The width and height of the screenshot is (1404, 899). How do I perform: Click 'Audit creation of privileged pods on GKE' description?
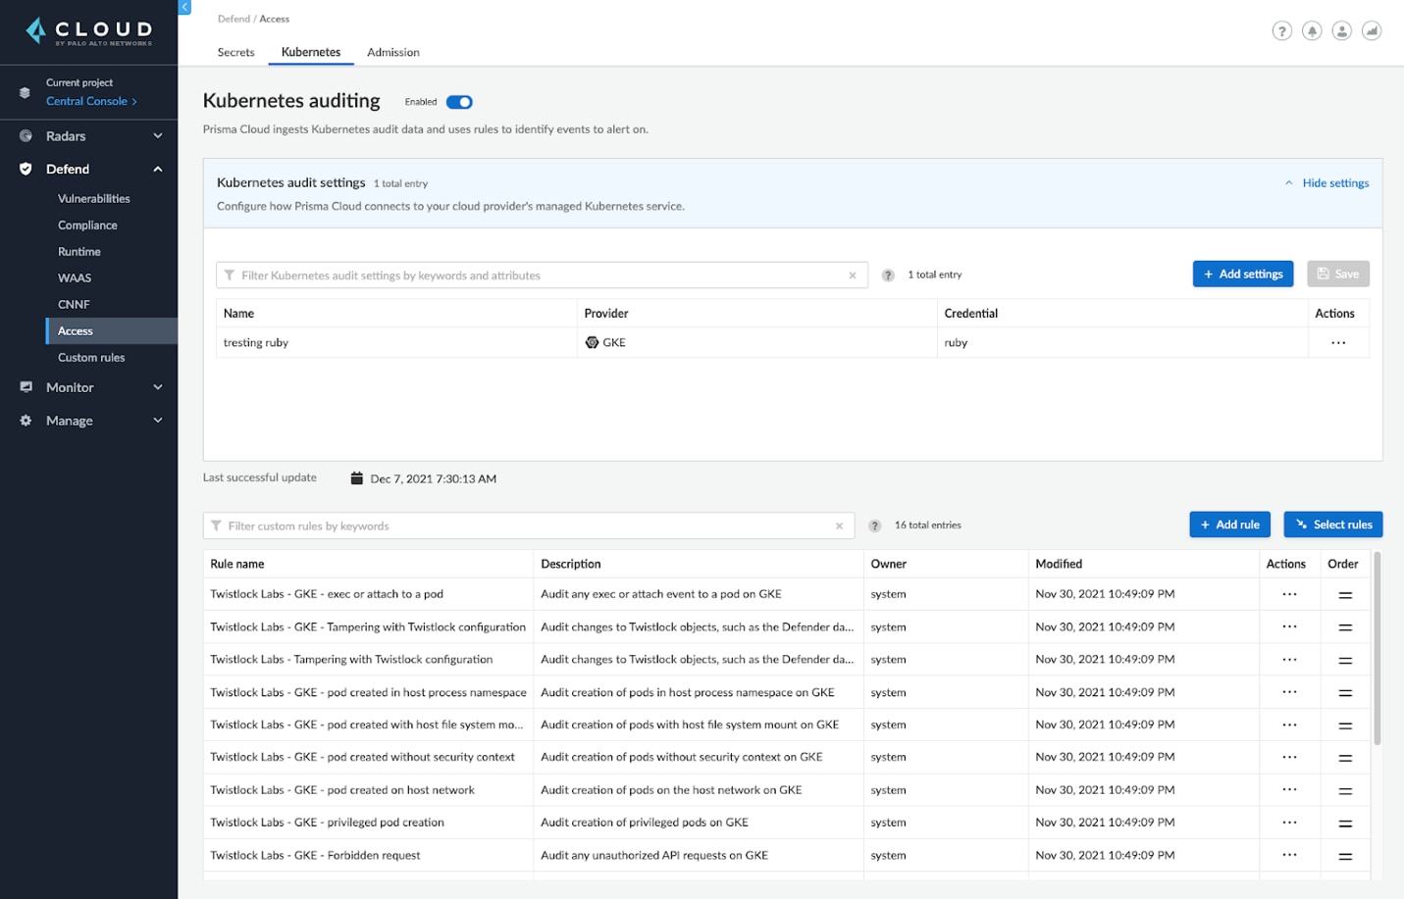coord(645,823)
